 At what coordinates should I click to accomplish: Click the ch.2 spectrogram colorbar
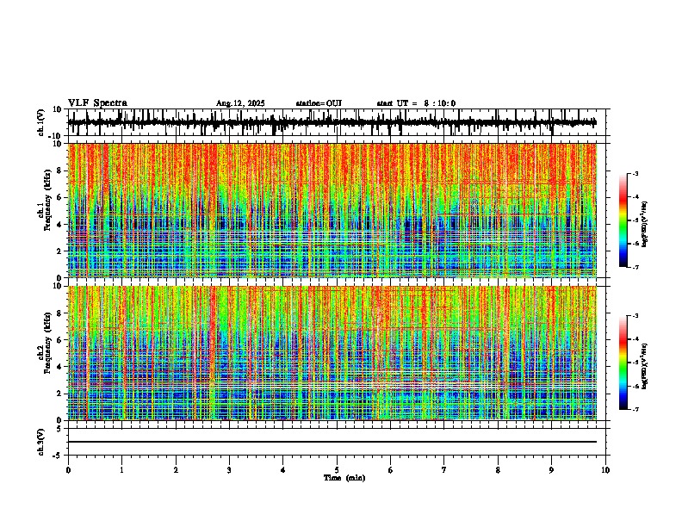623,363
